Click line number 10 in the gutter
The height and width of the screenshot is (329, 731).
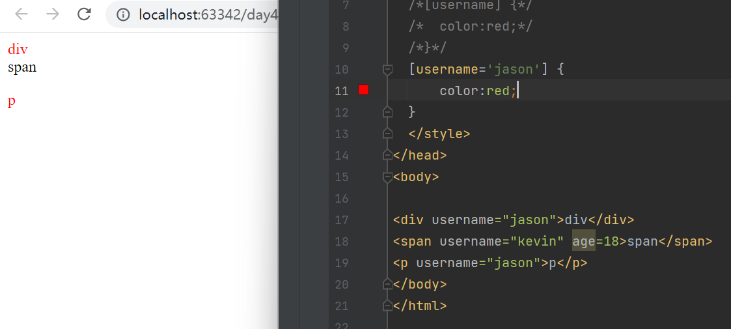pyautogui.click(x=342, y=70)
